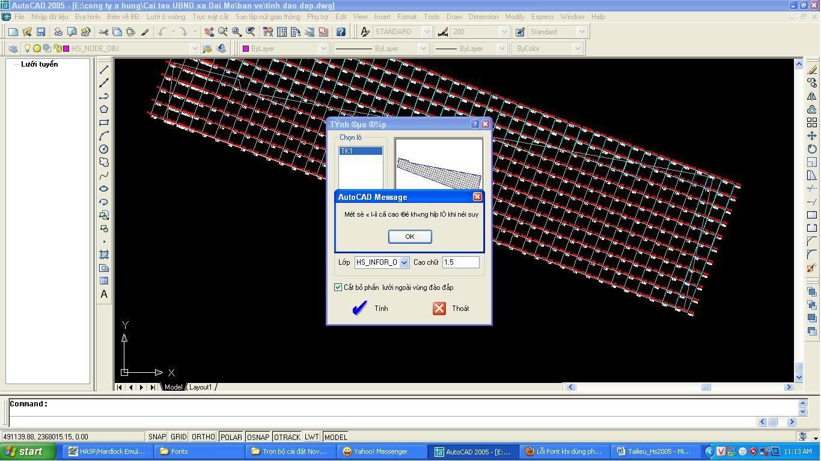
Task: Toggle OSNAP in status bar
Action: tap(258, 437)
